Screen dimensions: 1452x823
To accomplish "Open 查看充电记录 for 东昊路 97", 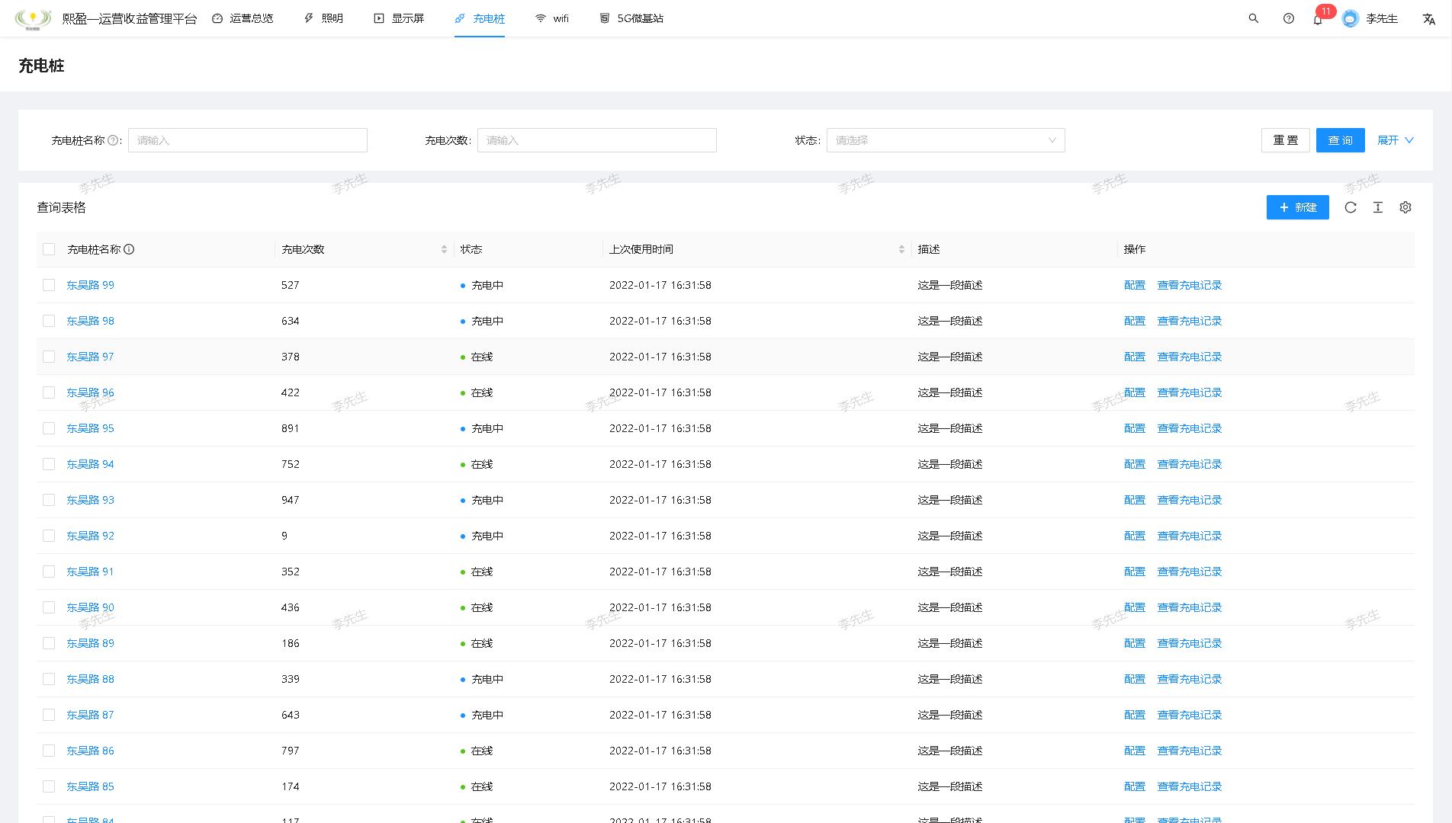I will pos(1189,357).
